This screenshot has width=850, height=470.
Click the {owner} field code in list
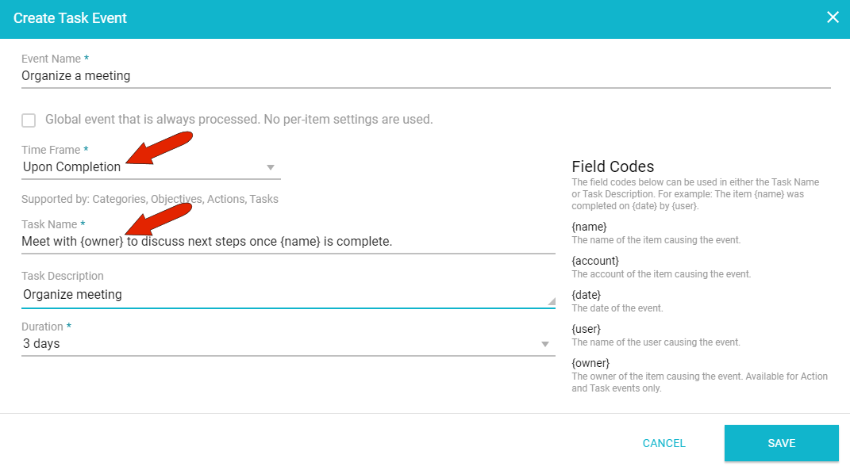[x=590, y=363]
